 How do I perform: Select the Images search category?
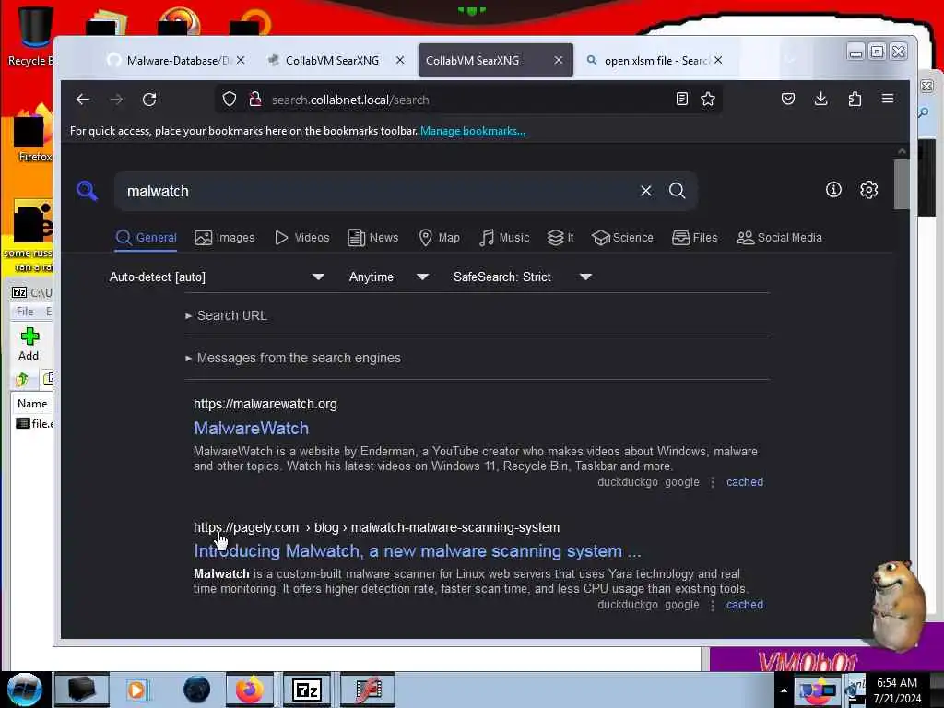225,238
